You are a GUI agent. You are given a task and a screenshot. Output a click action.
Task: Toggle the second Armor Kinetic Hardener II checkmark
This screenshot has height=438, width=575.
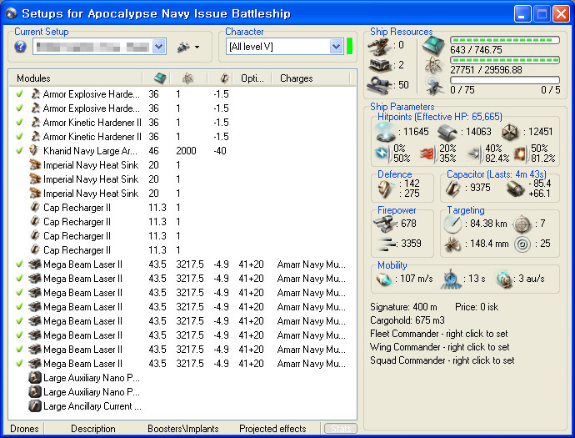[19, 136]
